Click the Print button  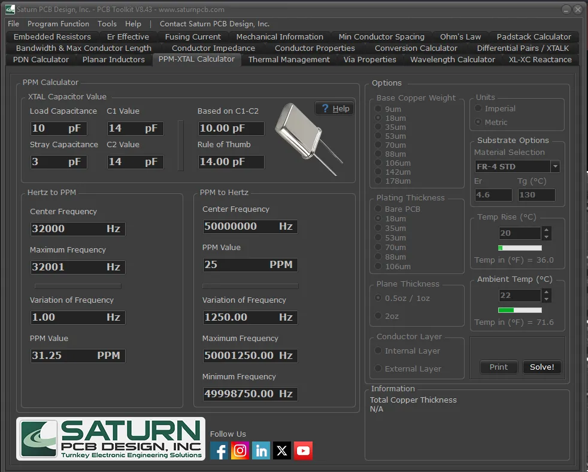click(498, 367)
